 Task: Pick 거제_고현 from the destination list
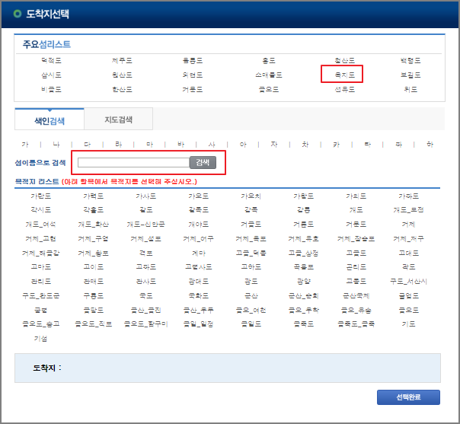41,239
